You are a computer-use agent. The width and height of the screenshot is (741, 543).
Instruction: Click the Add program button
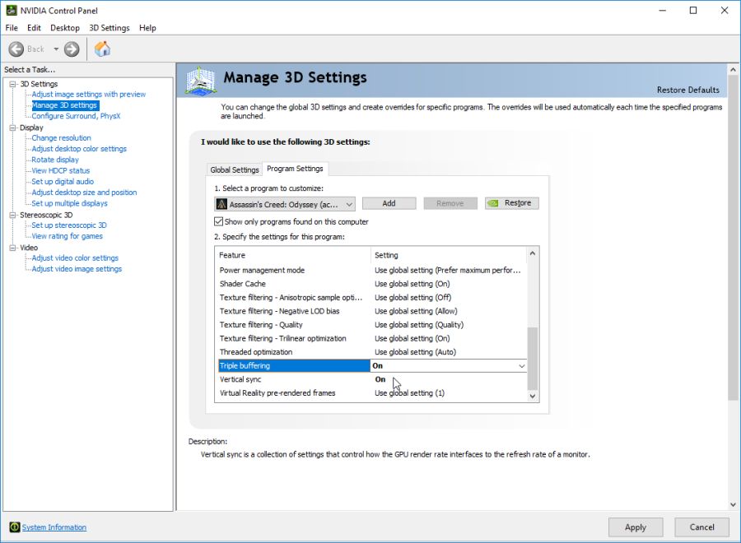tap(389, 203)
